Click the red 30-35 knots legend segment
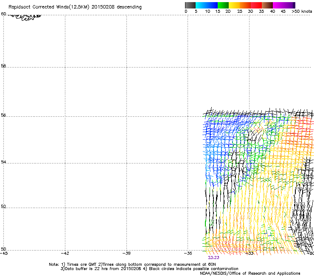Screen dimensions: 314x276 pos(256,5)
